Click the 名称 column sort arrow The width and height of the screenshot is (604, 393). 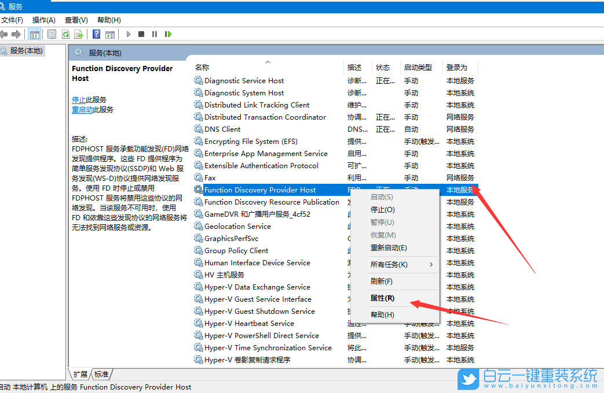tap(268, 61)
